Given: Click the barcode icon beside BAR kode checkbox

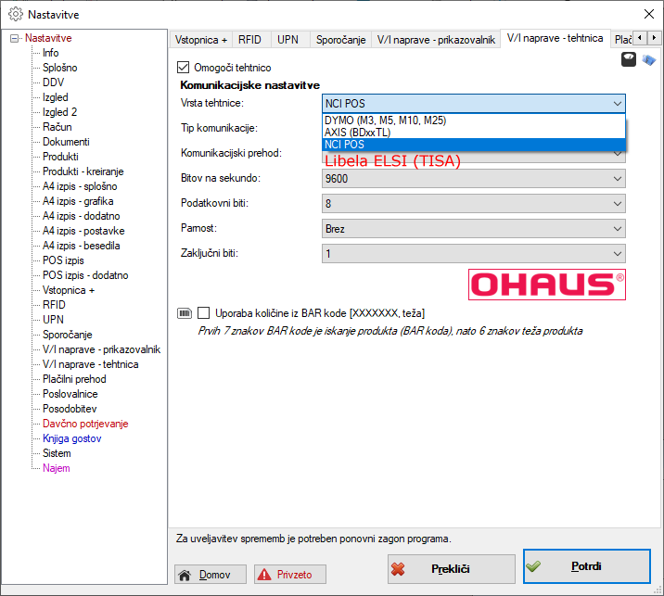Looking at the screenshot, I should click(x=184, y=313).
